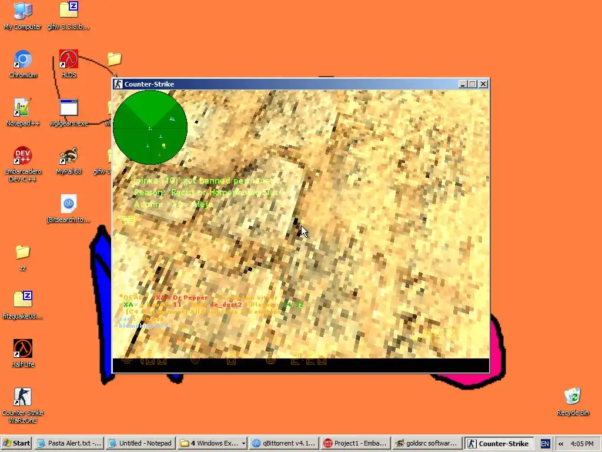Click the Counter-Strike window title text
602x452 pixels.
point(149,84)
